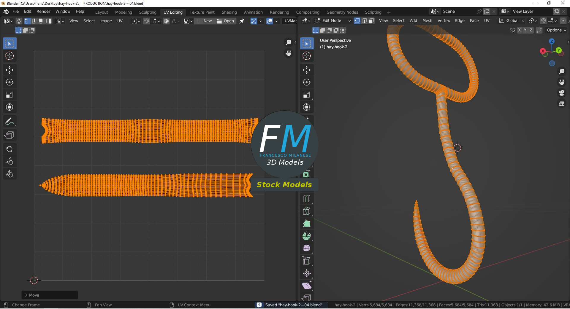The height and width of the screenshot is (309, 570).
Task: Switch to camera view in 3D viewport
Action: pyautogui.click(x=562, y=93)
